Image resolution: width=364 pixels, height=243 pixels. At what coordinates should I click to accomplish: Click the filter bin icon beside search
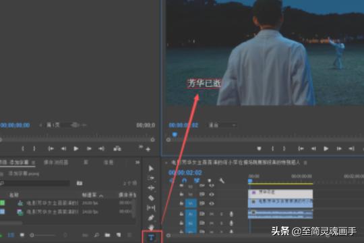pos(80,183)
